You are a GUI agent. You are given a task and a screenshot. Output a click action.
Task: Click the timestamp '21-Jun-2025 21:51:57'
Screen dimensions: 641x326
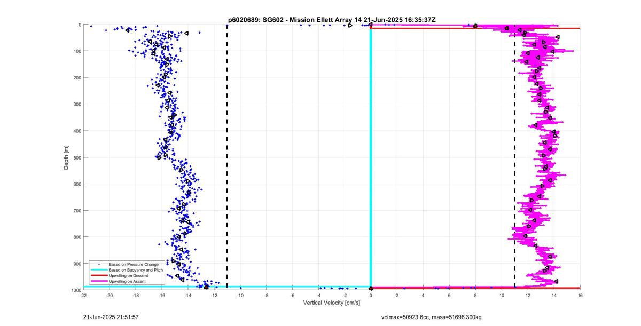coord(112,317)
